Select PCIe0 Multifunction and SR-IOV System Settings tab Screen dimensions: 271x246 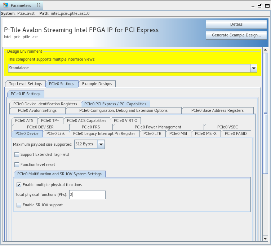coord(59,174)
